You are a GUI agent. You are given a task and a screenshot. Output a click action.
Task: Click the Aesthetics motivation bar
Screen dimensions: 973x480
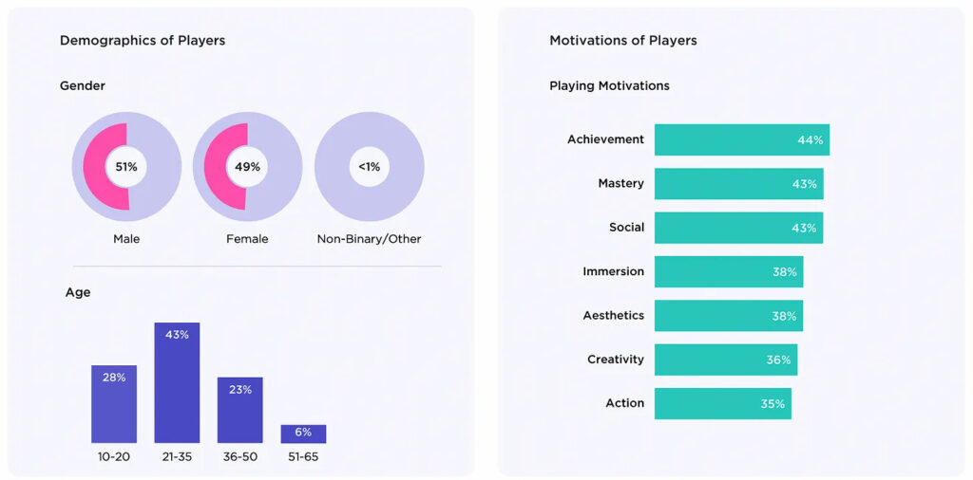[x=728, y=316]
